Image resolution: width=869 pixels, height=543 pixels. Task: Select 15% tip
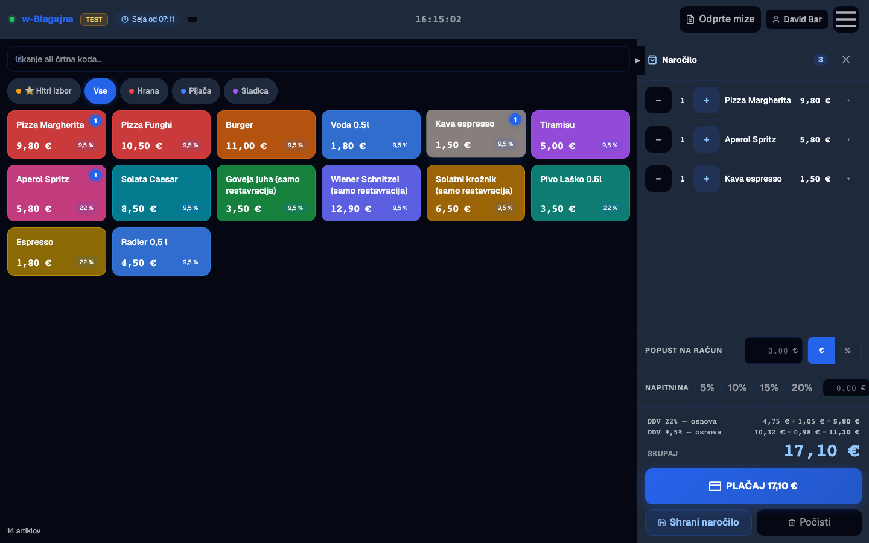(769, 388)
